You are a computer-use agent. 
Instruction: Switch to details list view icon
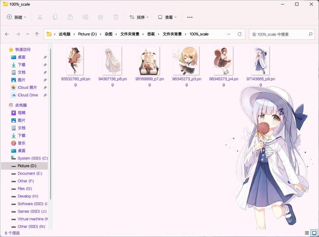[x=307, y=233]
